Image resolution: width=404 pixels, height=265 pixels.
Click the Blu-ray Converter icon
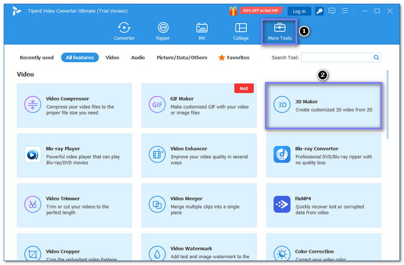tap(282, 154)
